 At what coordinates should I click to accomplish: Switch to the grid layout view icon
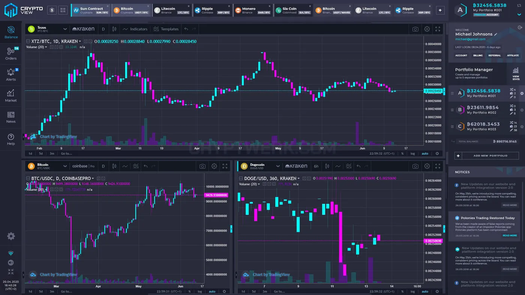coord(63,10)
